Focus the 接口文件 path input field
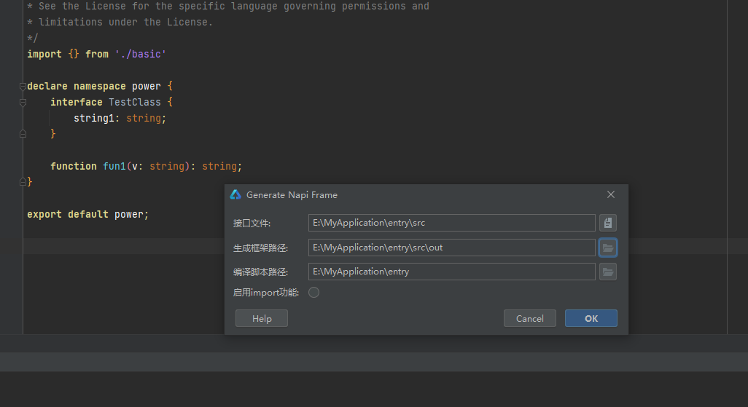This screenshot has height=407, width=748. click(x=452, y=223)
